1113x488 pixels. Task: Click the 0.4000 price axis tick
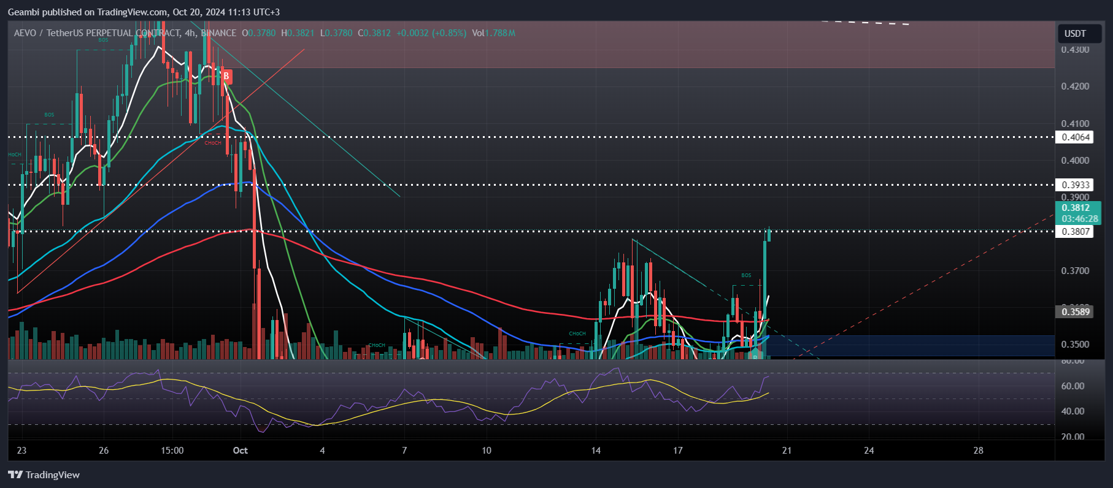[1075, 161]
